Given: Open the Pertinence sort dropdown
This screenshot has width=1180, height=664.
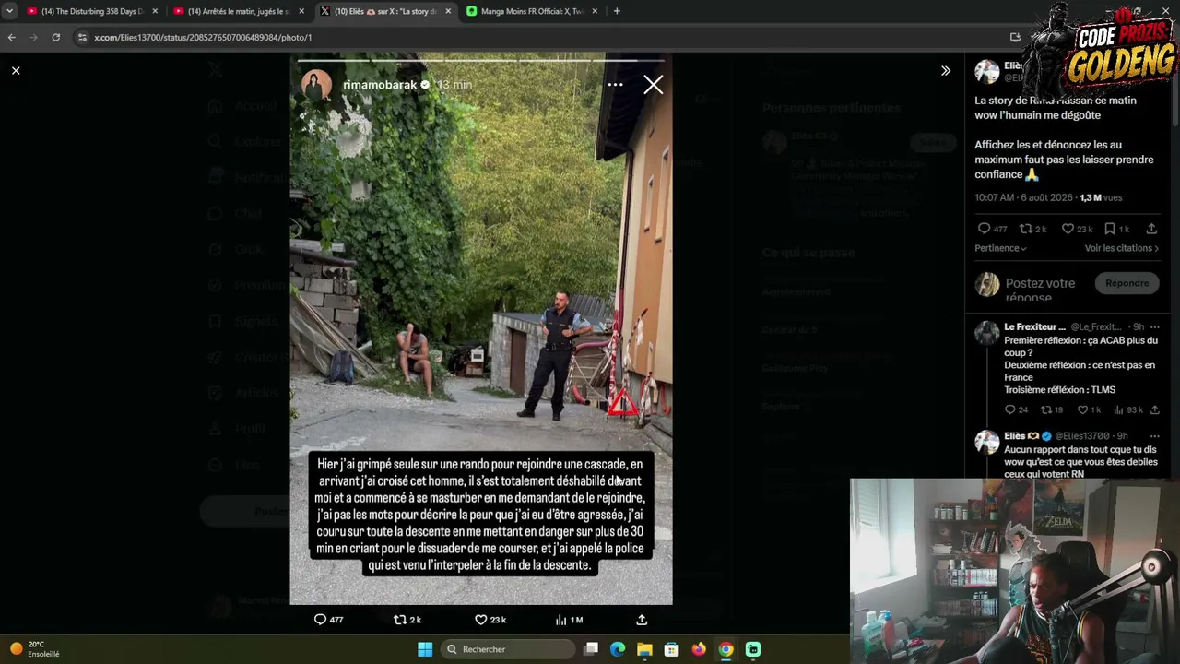Looking at the screenshot, I should point(1000,248).
